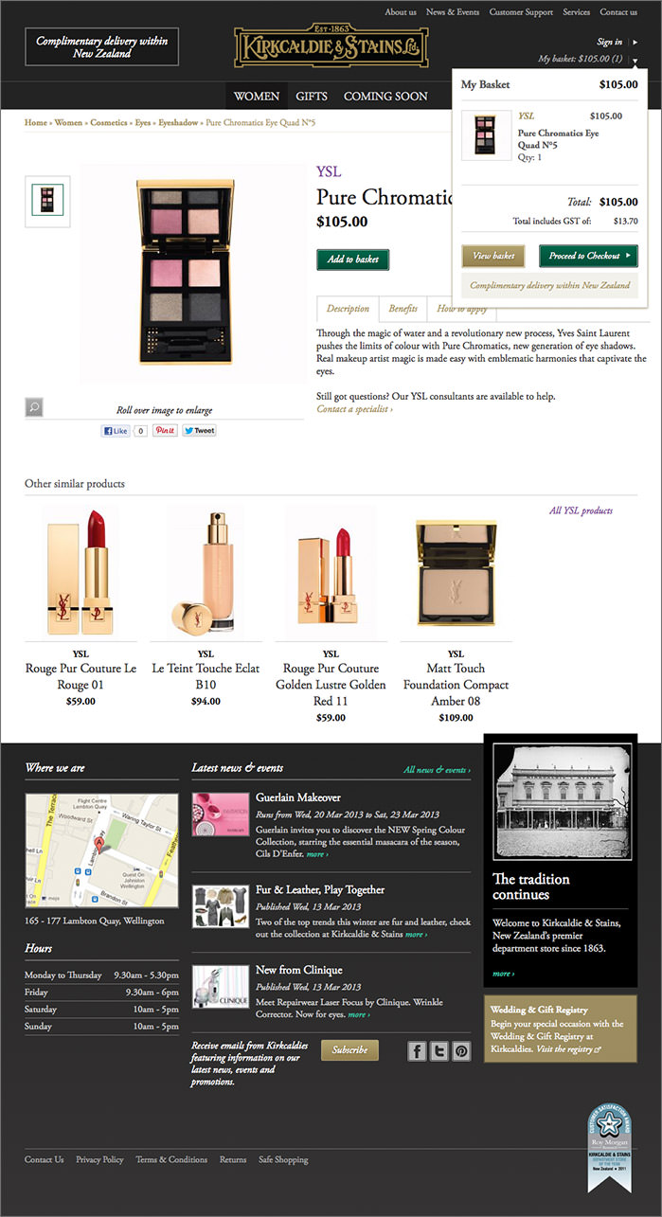Select the Description tab
Screen dimensions: 662x1217
tap(348, 309)
